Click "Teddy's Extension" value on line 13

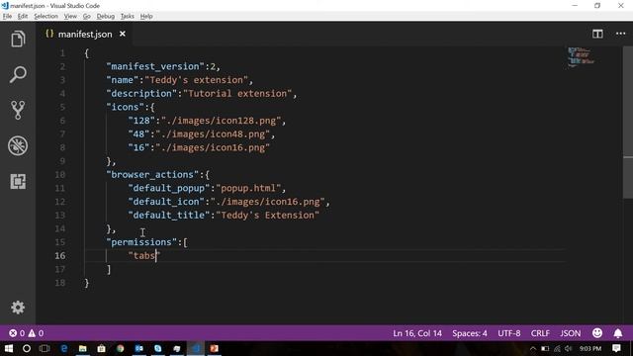tap(268, 216)
